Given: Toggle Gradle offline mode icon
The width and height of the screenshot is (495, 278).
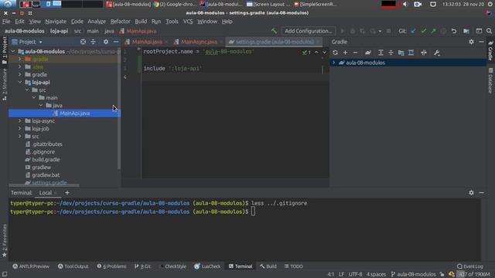Looking at the screenshot, I should pos(424,53).
